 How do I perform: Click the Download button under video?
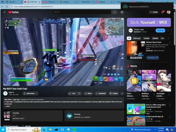point(101,93)
